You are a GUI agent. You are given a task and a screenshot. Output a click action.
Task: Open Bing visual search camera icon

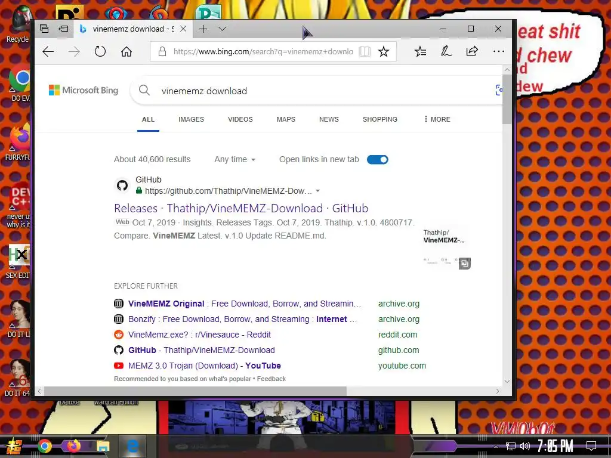pyautogui.click(x=499, y=91)
